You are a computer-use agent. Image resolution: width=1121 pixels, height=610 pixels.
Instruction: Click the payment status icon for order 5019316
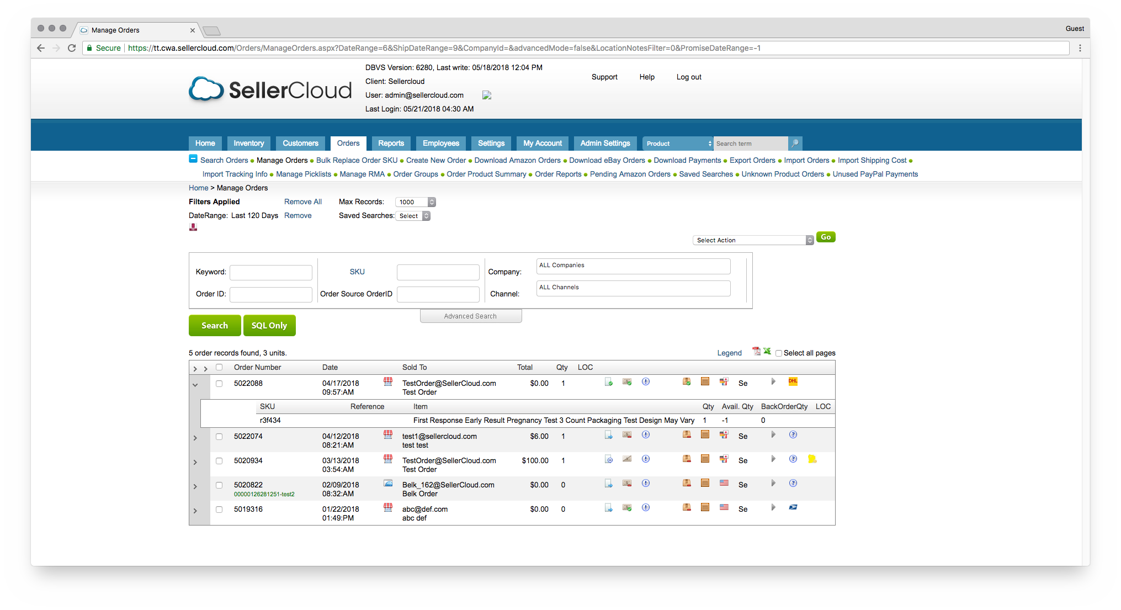[x=627, y=507]
